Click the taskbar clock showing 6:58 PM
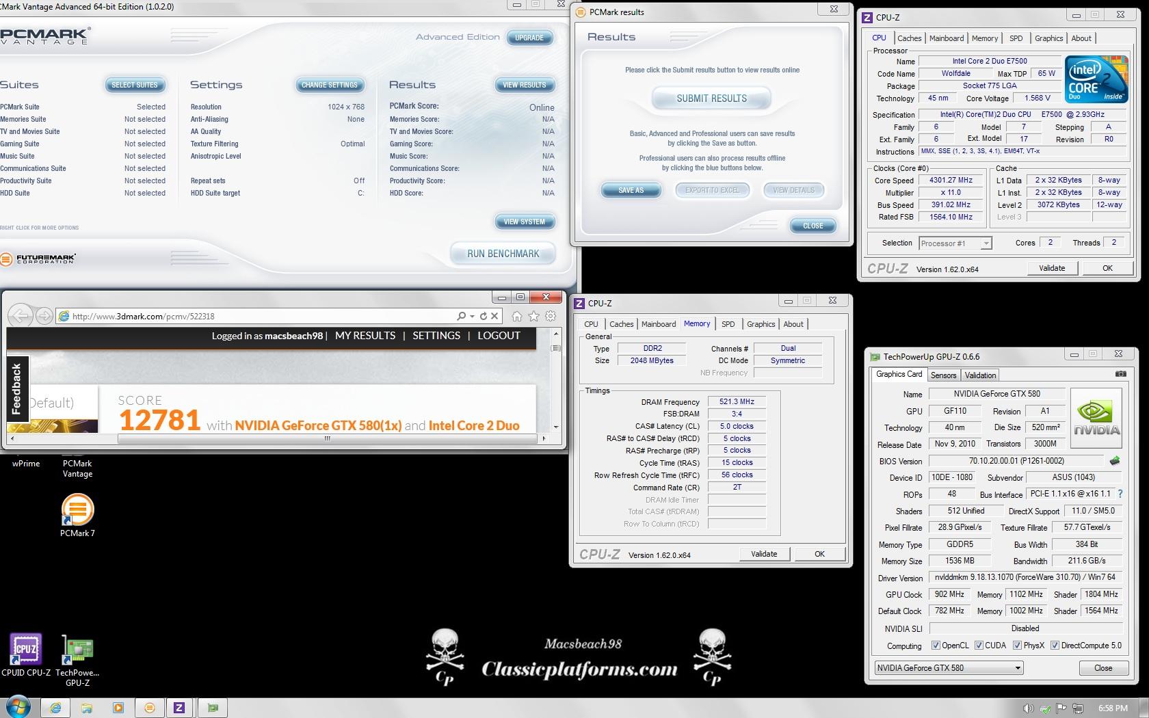 pyautogui.click(x=1113, y=708)
